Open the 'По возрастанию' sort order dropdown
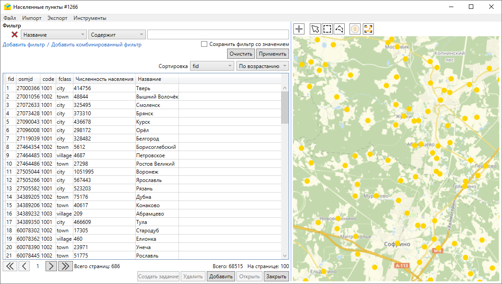 (x=262, y=66)
